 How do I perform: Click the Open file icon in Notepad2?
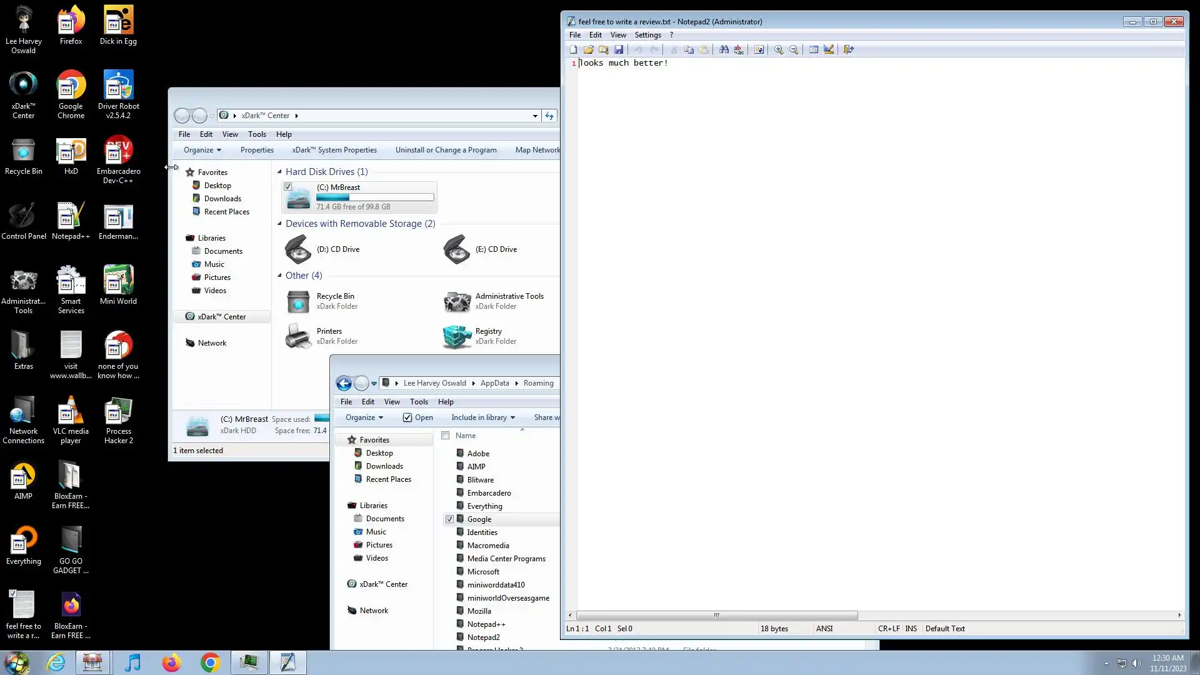(588, 49)
